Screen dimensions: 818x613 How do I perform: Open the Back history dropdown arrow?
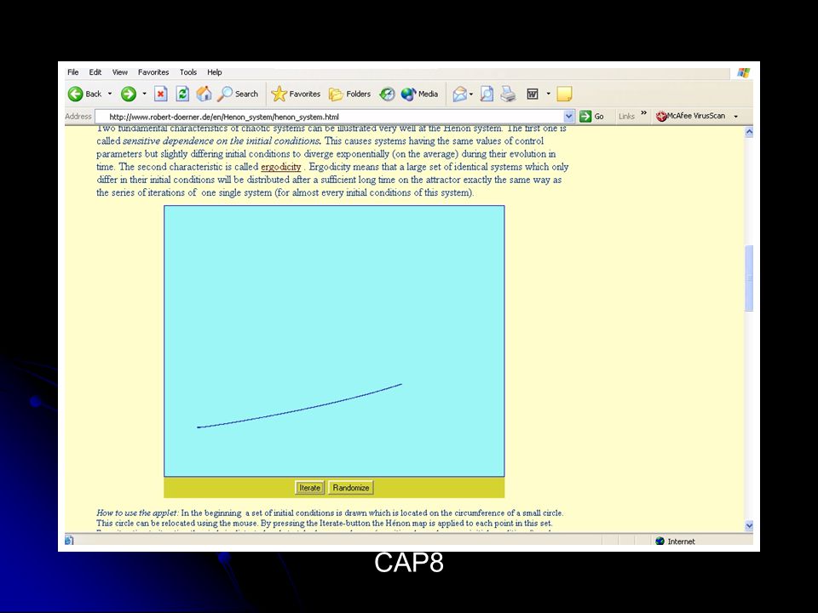coord(110,94)
